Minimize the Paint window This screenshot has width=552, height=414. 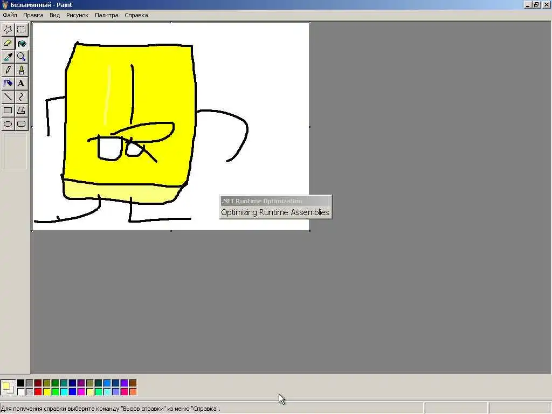[528, 5]
